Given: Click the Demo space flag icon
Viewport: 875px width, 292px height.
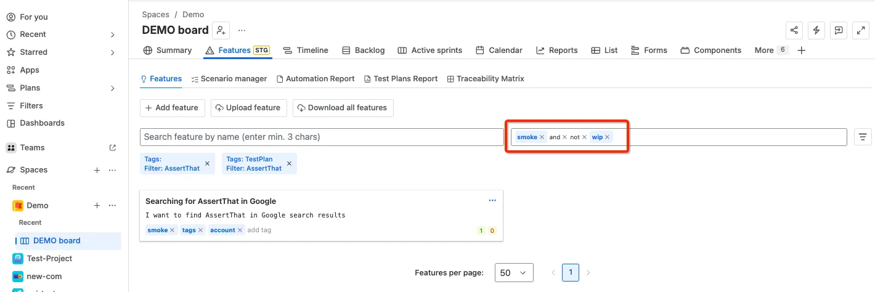Looking at the screenshot, I should point(18,206).
